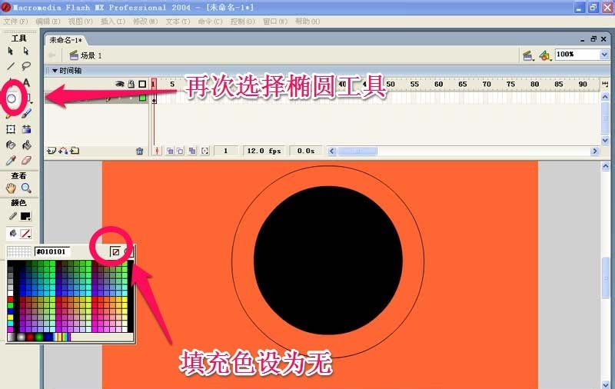Click the disabled back arrow in edit bar

tap(52, 55)
